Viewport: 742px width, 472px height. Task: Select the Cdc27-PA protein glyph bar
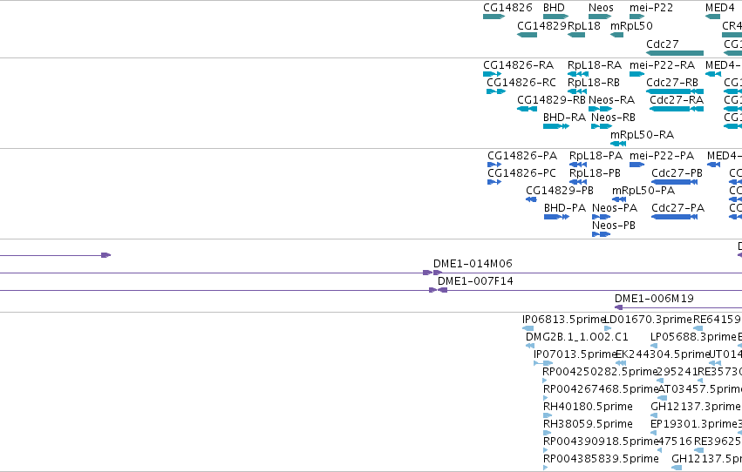point(674,217)
